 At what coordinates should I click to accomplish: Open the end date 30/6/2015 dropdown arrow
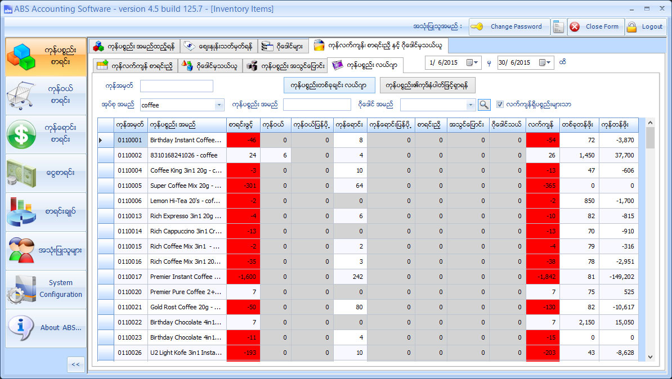[549, 62]
